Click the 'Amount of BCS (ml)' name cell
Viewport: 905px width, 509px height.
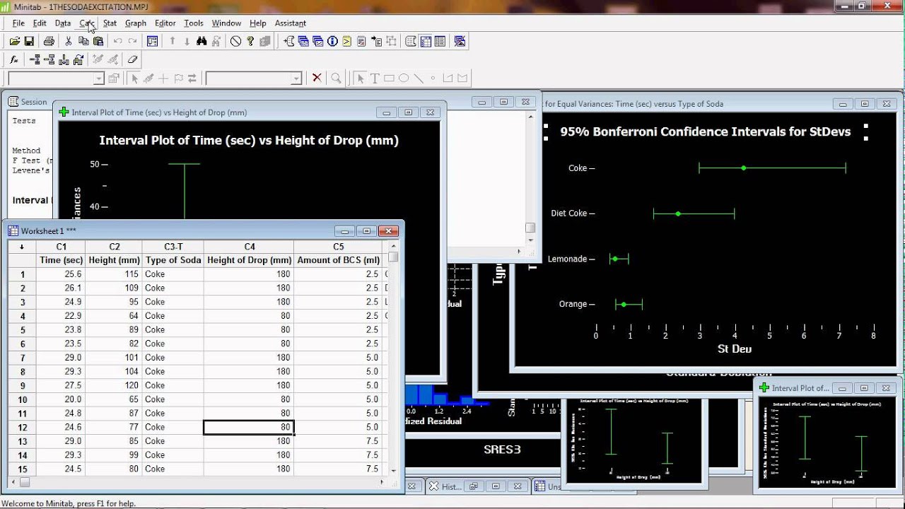(x=338, y=260)
